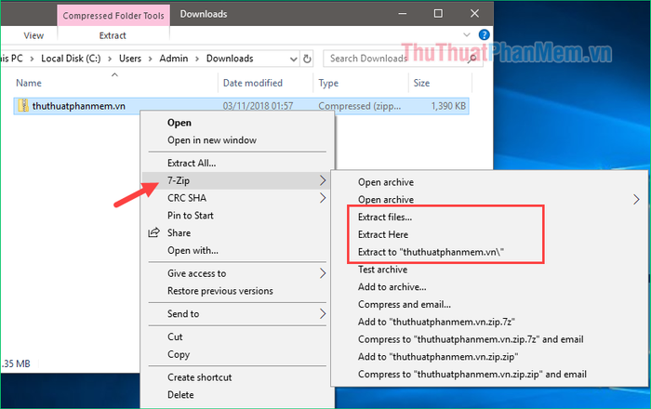Expand the Give access to submenu arrow
The image size is (651, 409).
pyautogui.click(x=323, y=273)
